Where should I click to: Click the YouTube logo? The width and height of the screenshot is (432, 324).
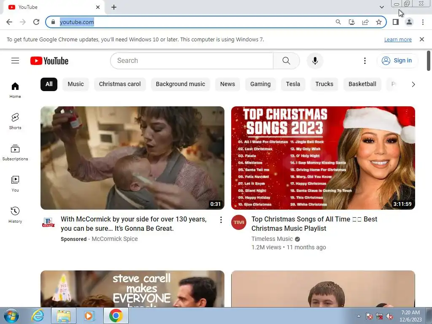49,61
